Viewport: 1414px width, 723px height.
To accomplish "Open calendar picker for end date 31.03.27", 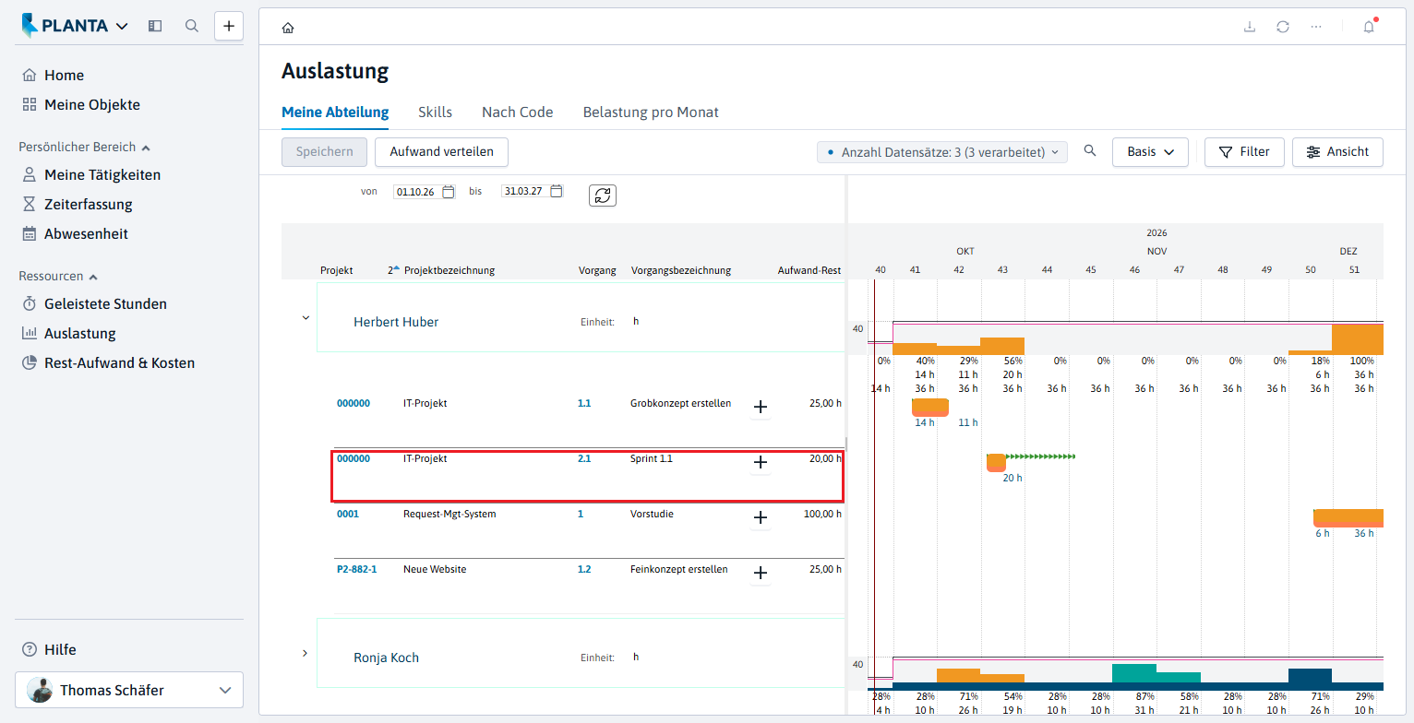I will (557, 192).
